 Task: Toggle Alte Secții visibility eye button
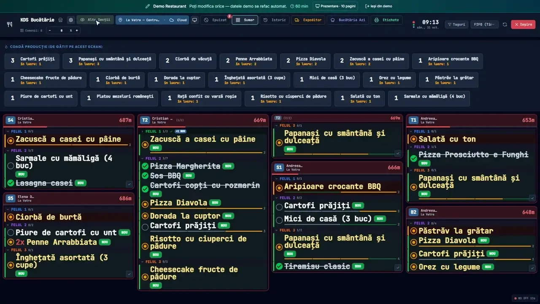(x=95, y=20)
